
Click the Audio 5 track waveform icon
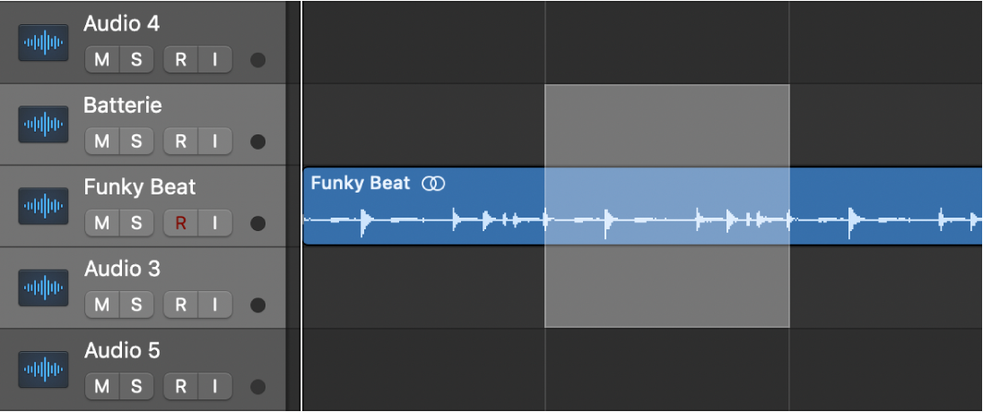coord(43,370)
